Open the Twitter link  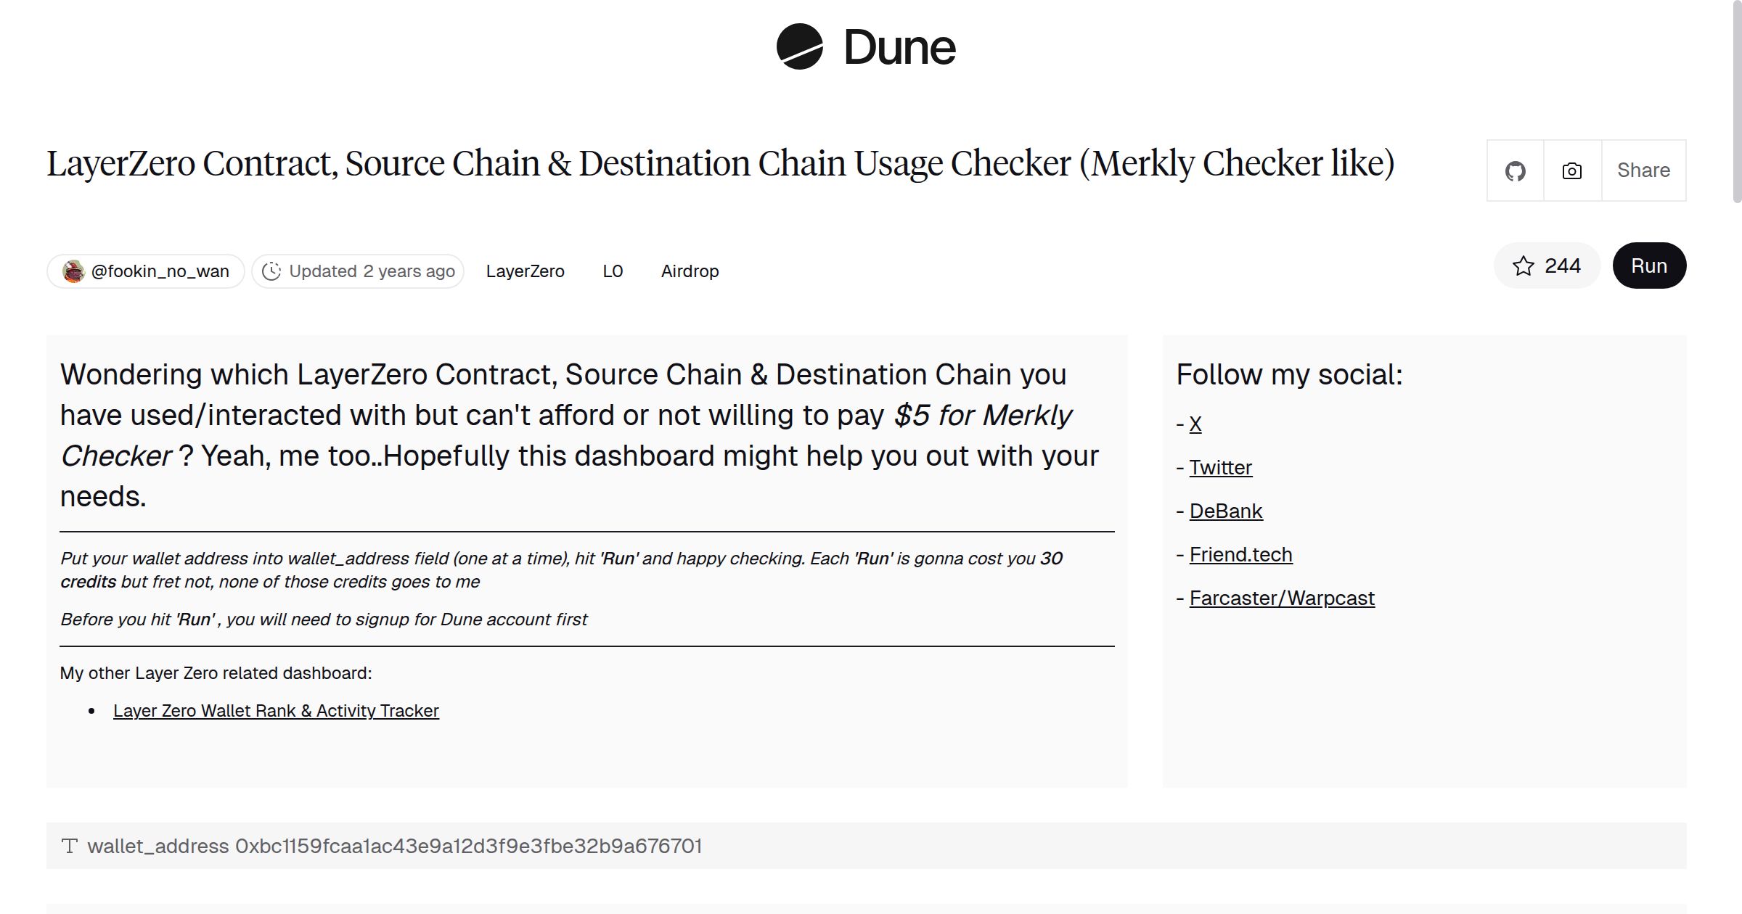(x=1220, y=467)
